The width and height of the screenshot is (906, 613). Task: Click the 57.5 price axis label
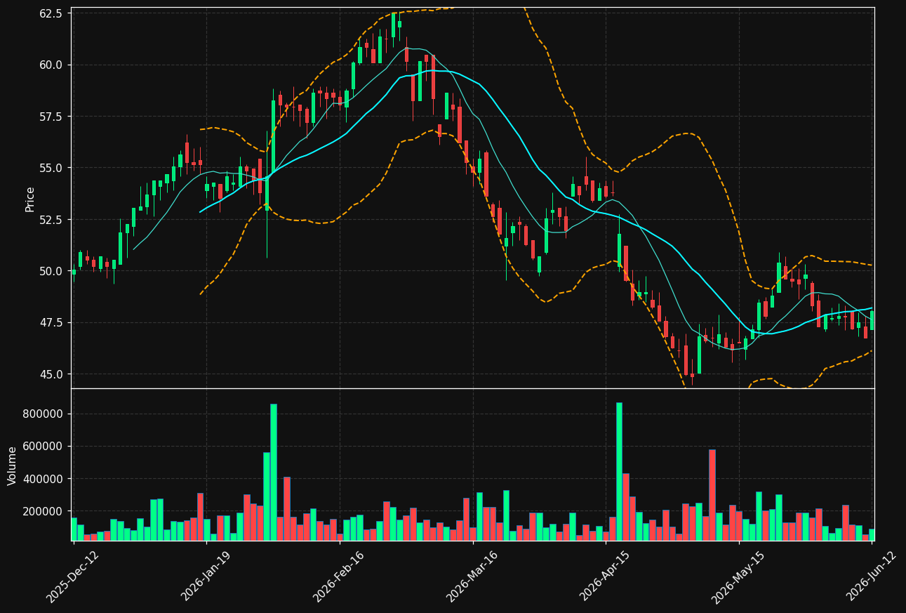point(51,117)
